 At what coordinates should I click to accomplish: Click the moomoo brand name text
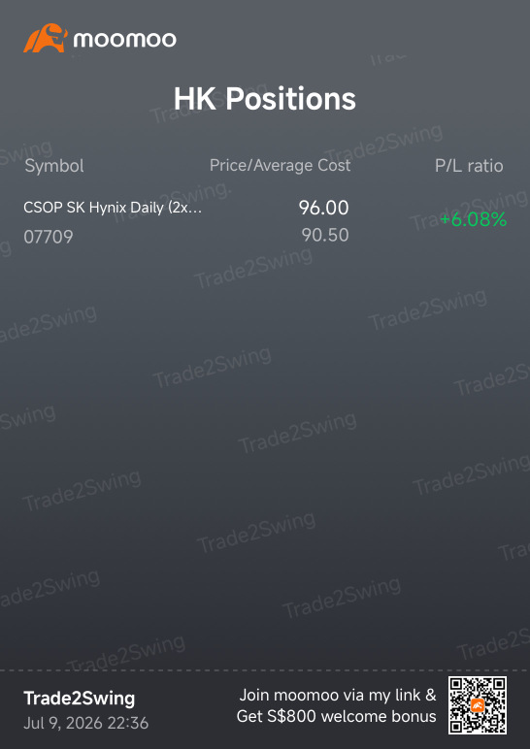pyautogui.click(x=124, y=39)
